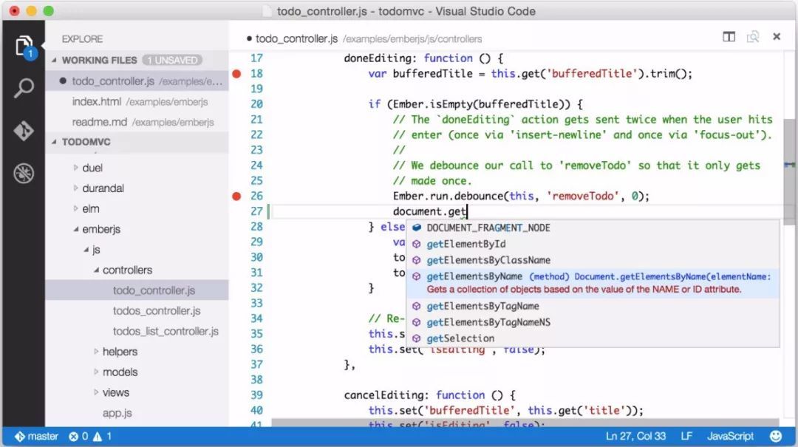Select getElementsByClassName suggestion
The image size is (798, 447).
point(593,260)
